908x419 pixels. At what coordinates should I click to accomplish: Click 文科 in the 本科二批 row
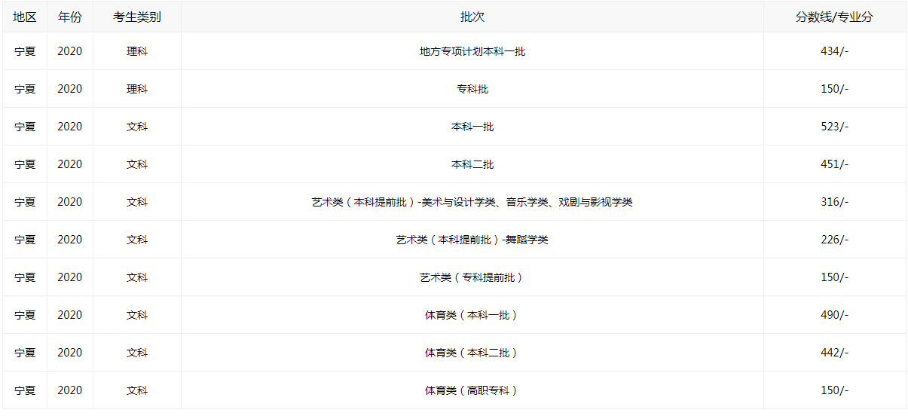point(137,164)
